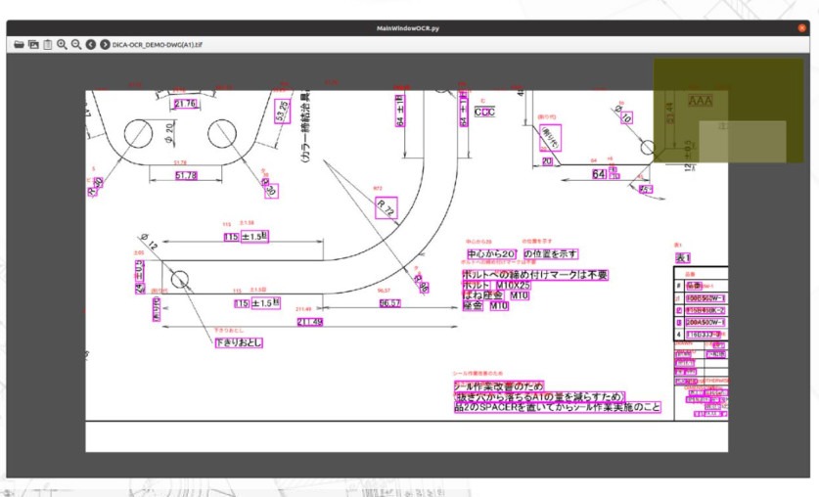Click the DICA-OCR_DEMO-DWG(A1).tif file name
Screen dimensions: 819x497
[158, 45]
